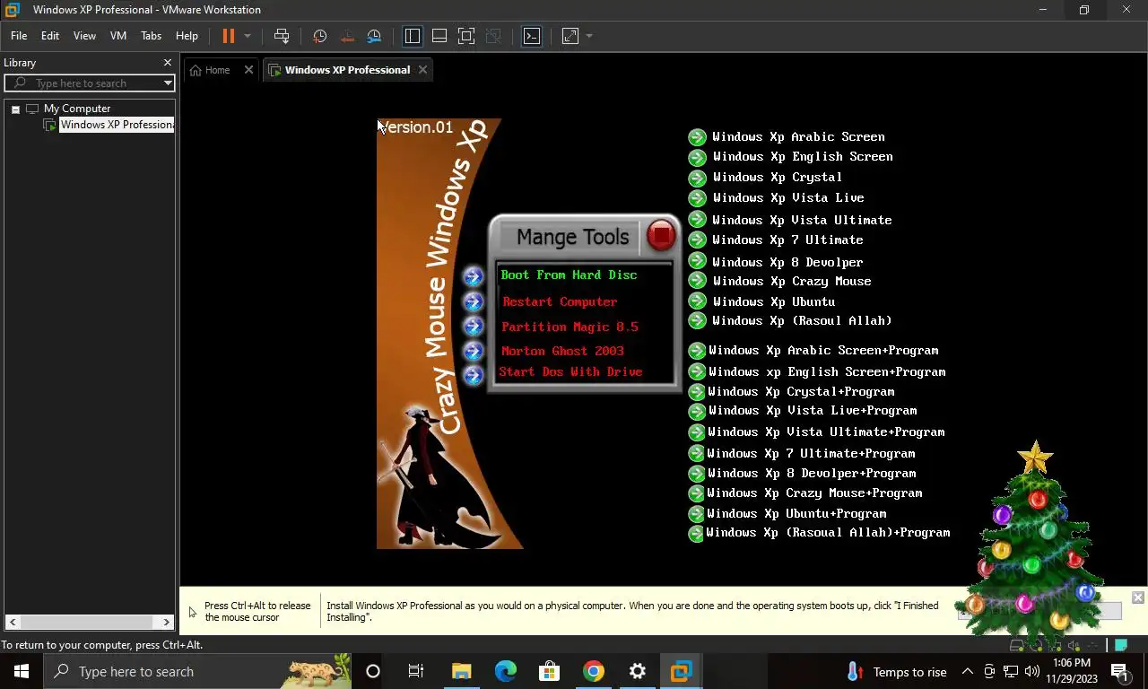The height and width of the screenshot is (689, 1148).
Task: Close the Home tab
Action: (x=248, y=70)
